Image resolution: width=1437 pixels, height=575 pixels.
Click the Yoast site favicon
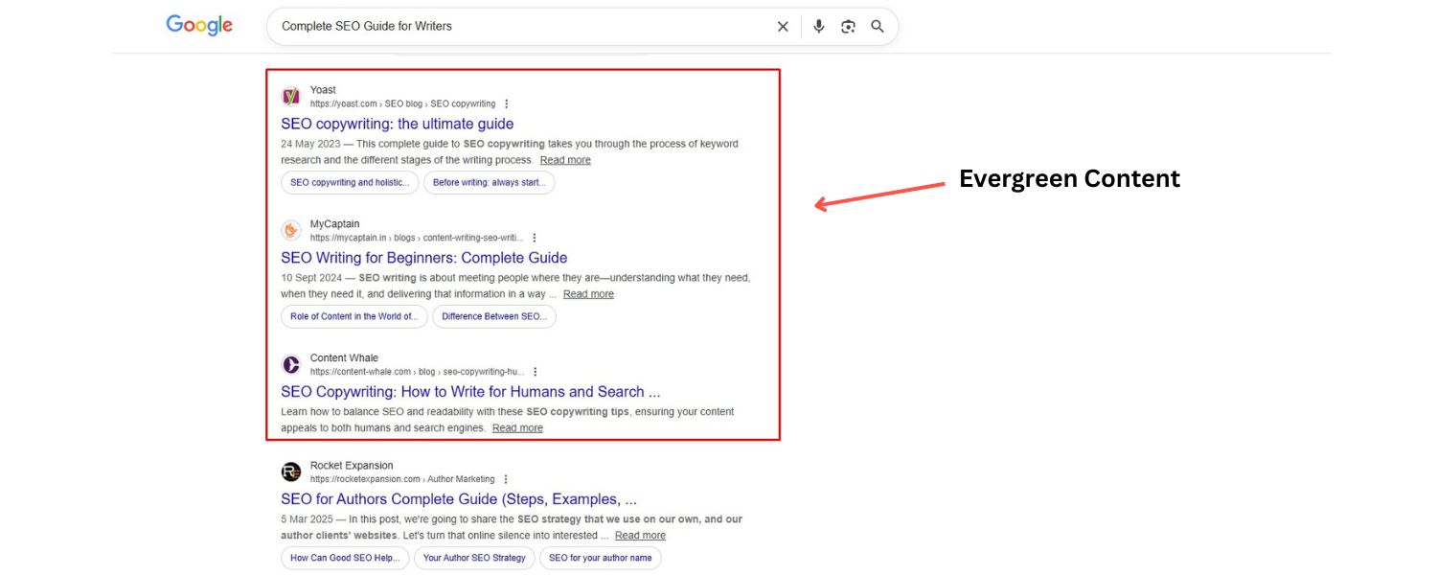click(x=291, y=96)
